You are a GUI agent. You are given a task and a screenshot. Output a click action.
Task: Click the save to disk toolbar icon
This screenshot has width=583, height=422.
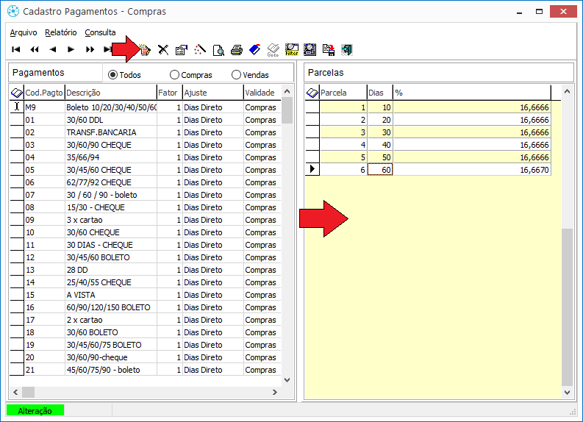(x=329, y=49)
